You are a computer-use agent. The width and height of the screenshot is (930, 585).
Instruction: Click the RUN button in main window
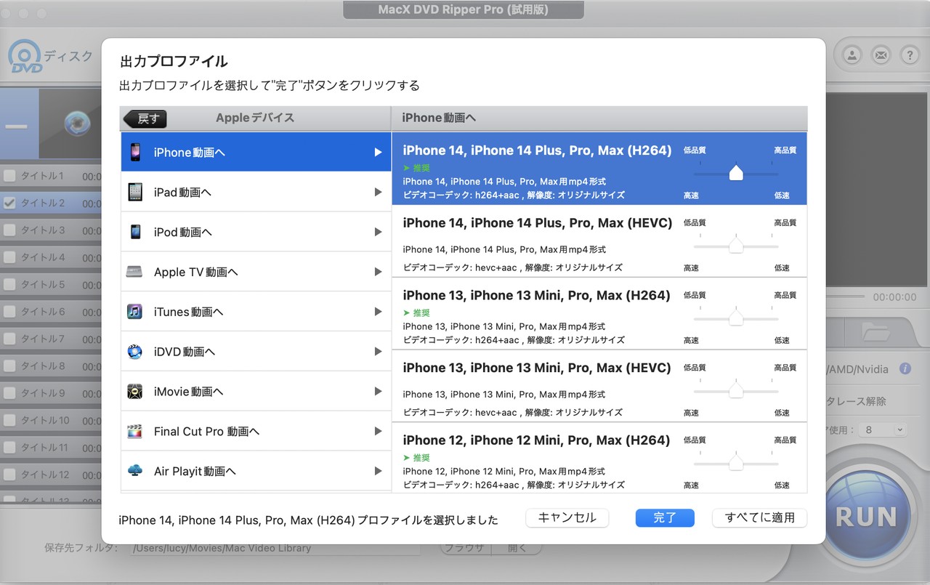(866, 515)
